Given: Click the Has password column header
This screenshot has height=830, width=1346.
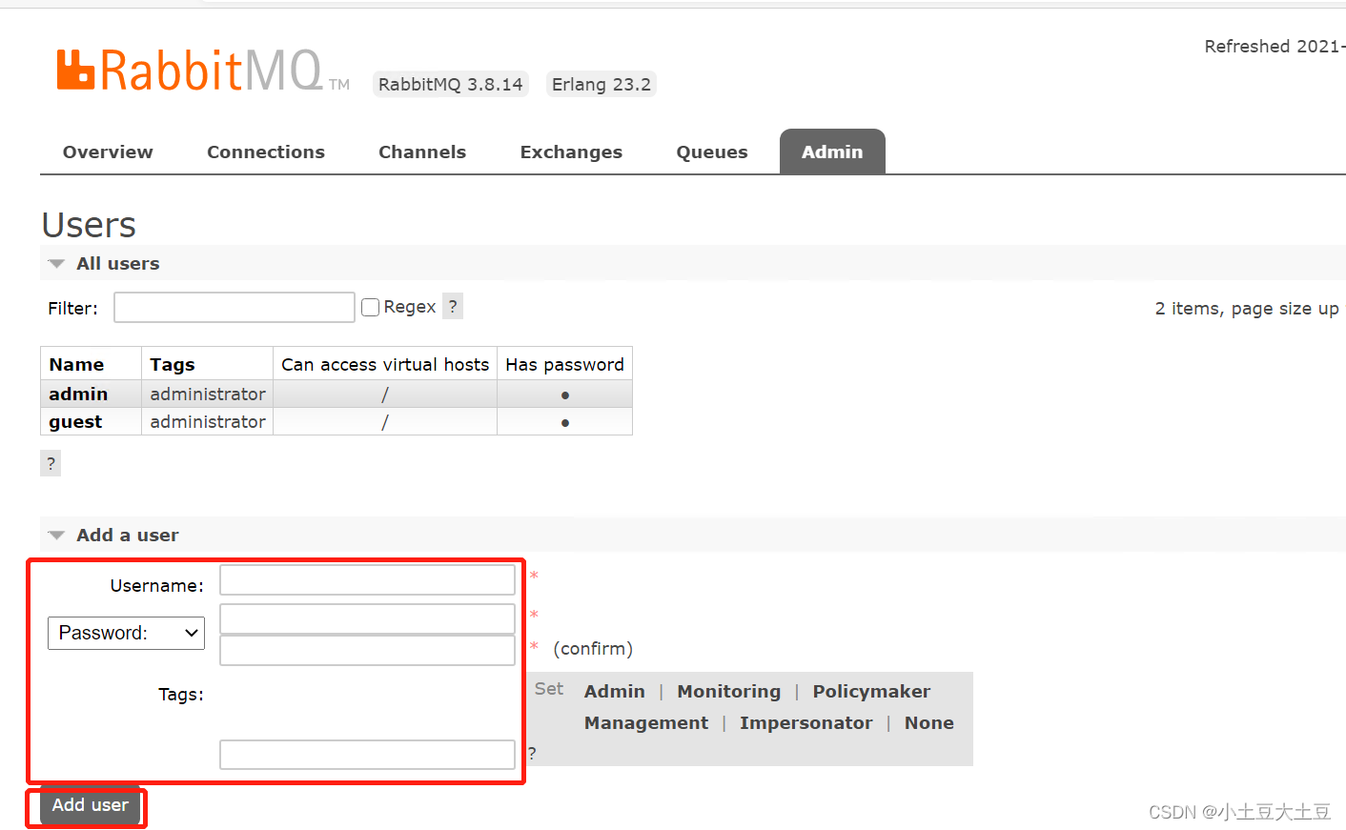Looking at the screenshot, I should (x=564, y=364).
